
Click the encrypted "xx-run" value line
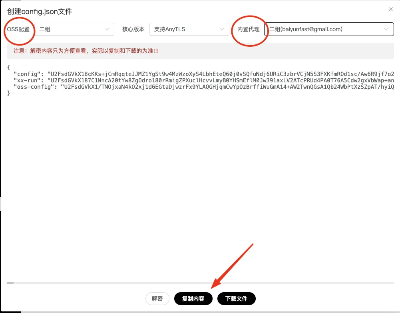tap(200, 80)
